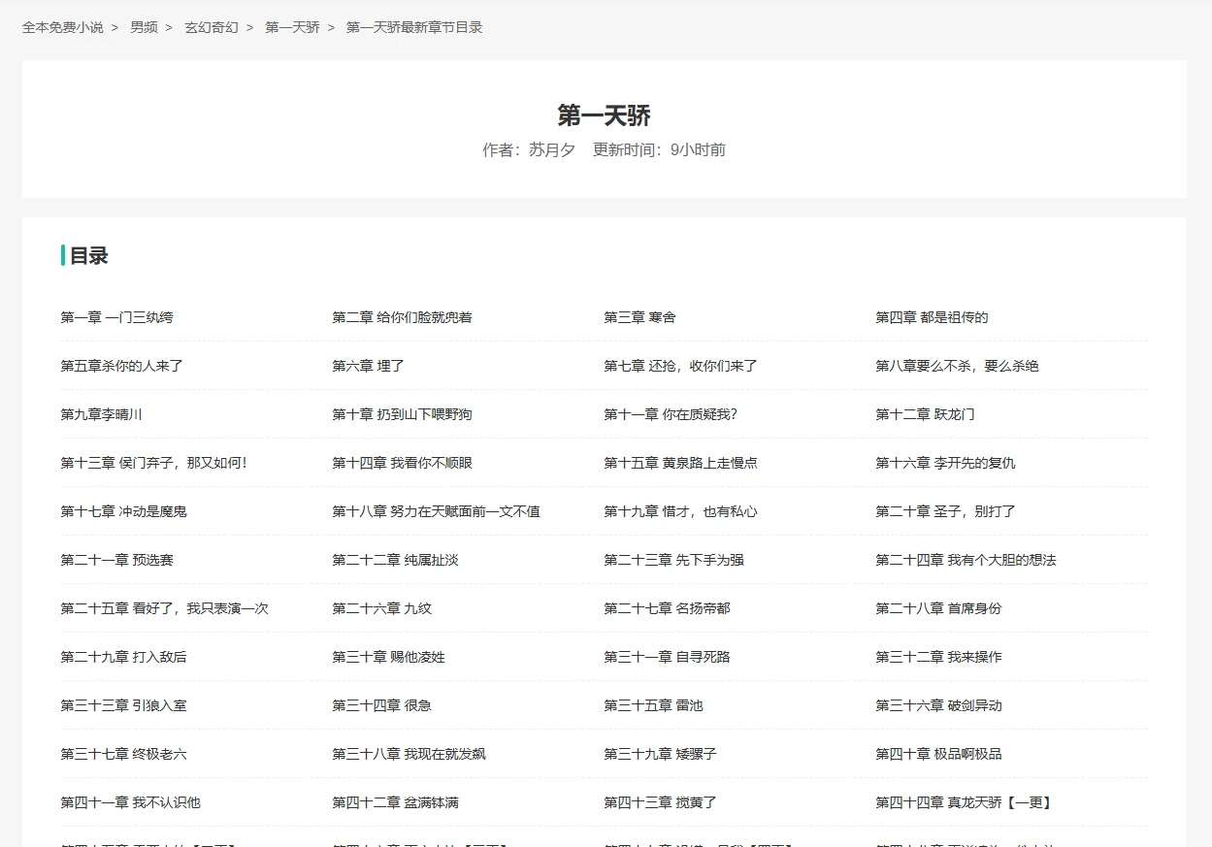Image resolution: width=1212 pixels, height=847 pixels.
Task: Select chapter 第四章 都是祖传的
Action: click(x=932, y=317)
